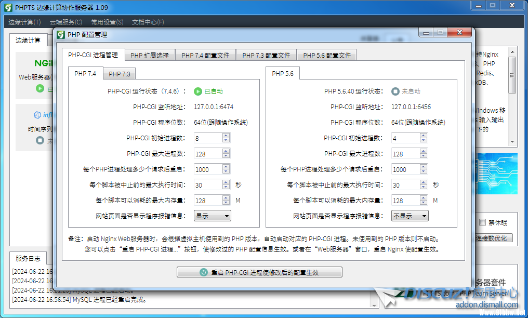Click the time-series database stopped icon
Viewport: 528px width, 318px height.
tap(40, 140)
